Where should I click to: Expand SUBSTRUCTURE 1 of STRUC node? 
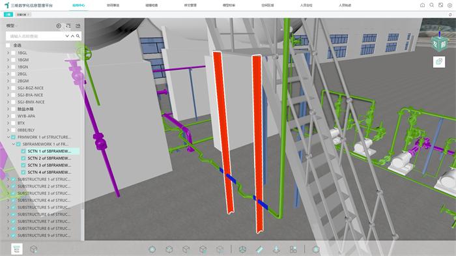8,179
